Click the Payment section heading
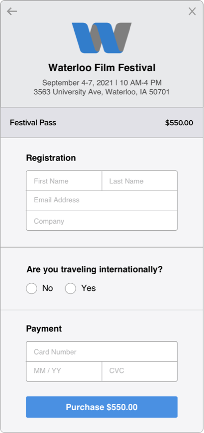 point(44,329)
